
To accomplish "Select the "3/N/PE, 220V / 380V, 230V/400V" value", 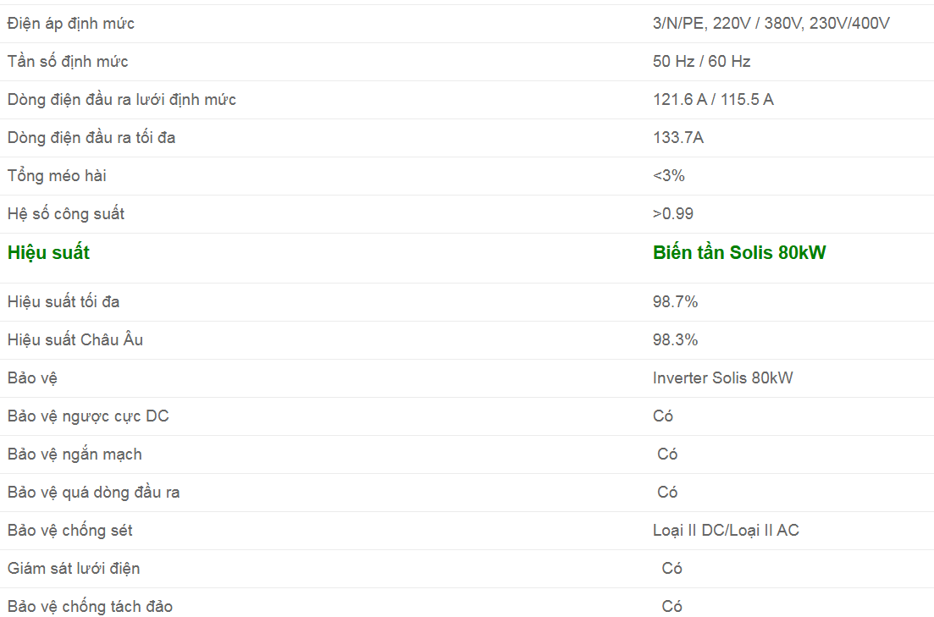I will coord(771,24).
